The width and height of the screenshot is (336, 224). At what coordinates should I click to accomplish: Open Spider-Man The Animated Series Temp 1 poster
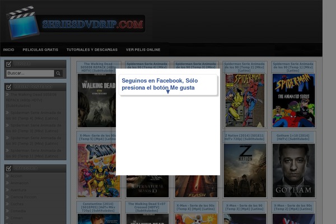tap(293, 101)
